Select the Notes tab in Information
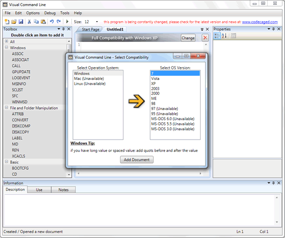 tap(63, 190)
